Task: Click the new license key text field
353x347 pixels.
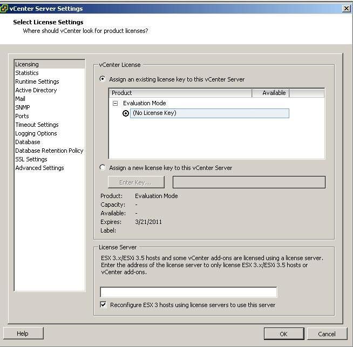Action: coord(249,182)
